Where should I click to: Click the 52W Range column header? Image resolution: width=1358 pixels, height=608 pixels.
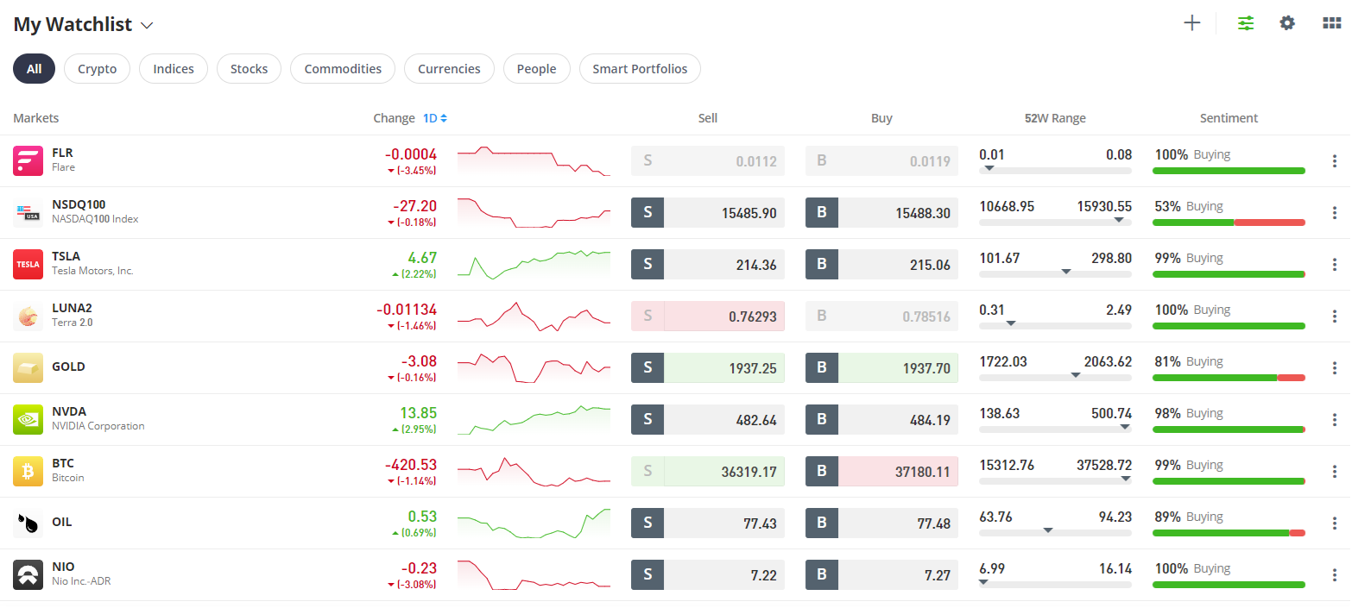pos(1055,118)
